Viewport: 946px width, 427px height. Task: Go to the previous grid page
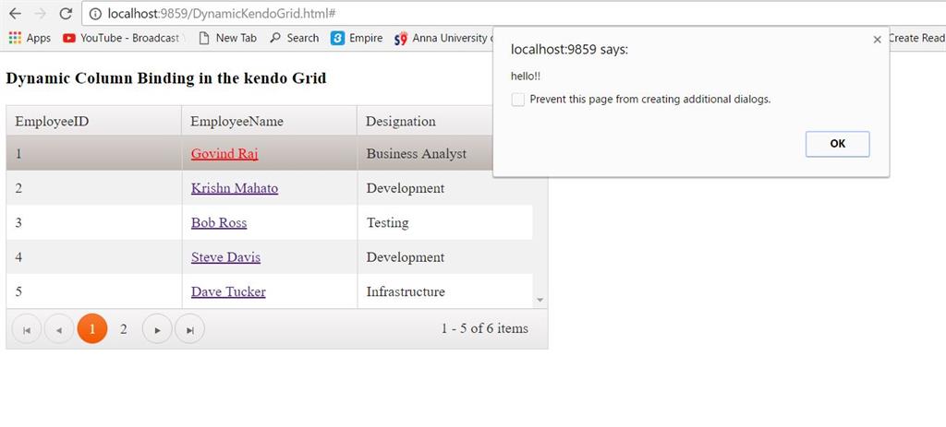click(58, 329)
